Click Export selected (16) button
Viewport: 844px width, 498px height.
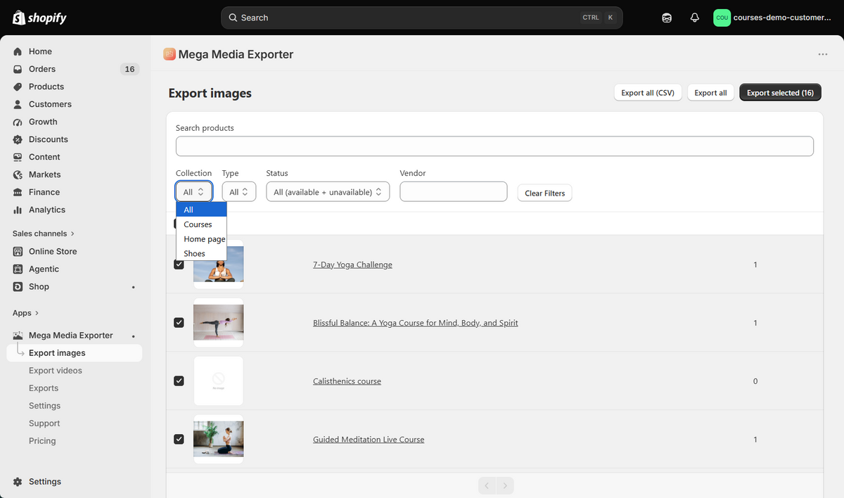tap(780, 93)
